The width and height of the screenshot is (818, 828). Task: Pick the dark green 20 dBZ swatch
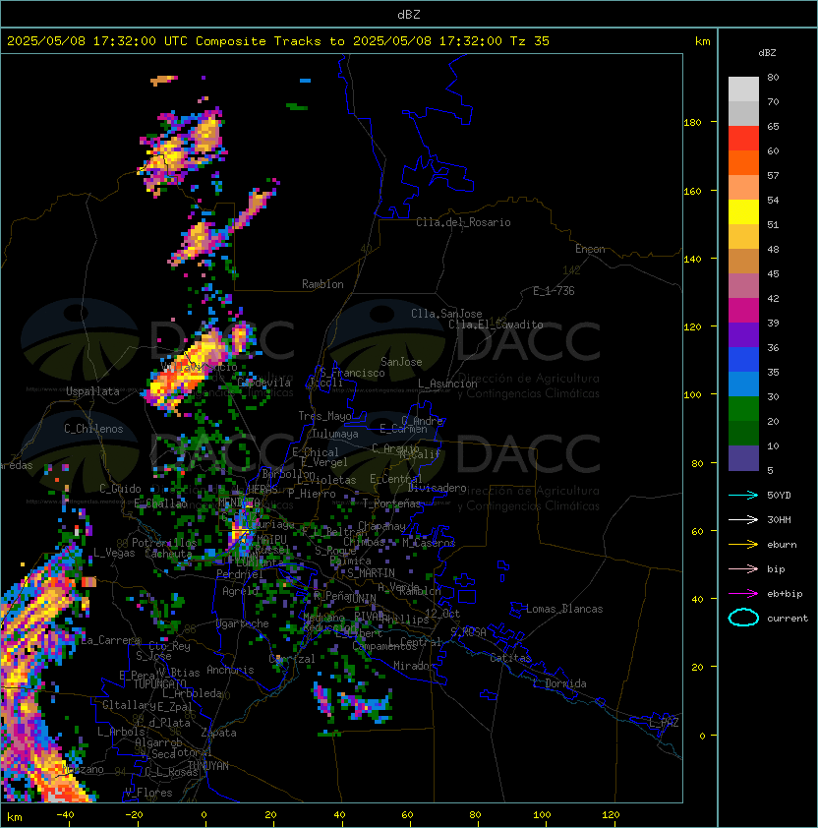(743, 433)
